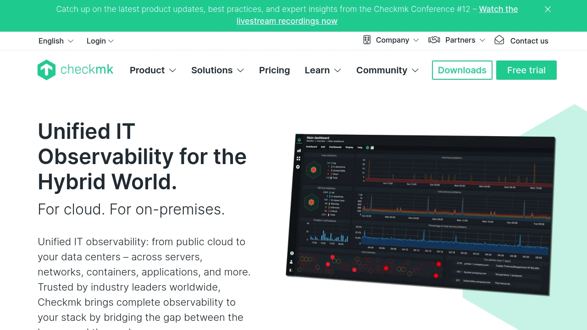Close the green announcement banner
The image size is (587, 330).
548,9
